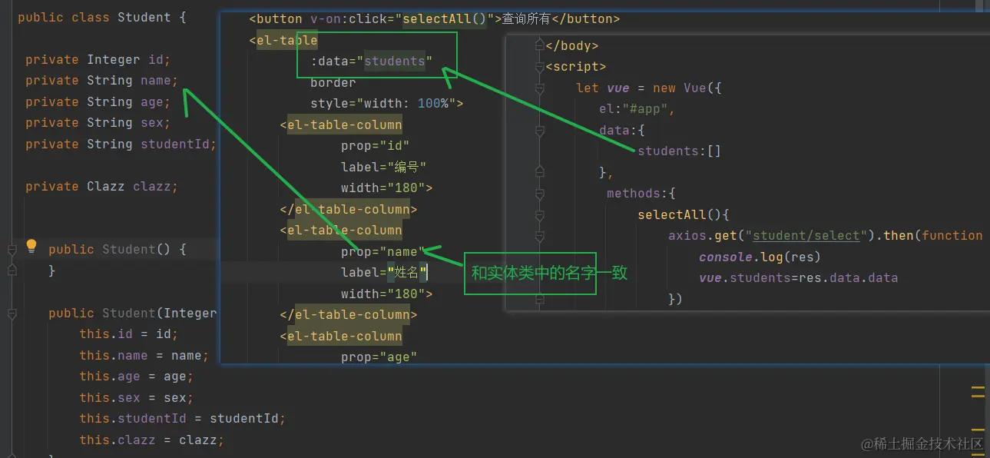Click the attribute prop="age"
Screen dimensions: 990x458
coord(379,357)
